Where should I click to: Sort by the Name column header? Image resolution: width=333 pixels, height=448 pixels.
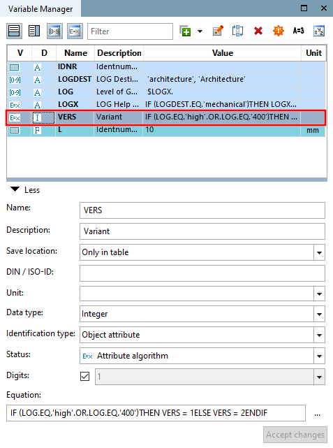[x=75, y=53]
